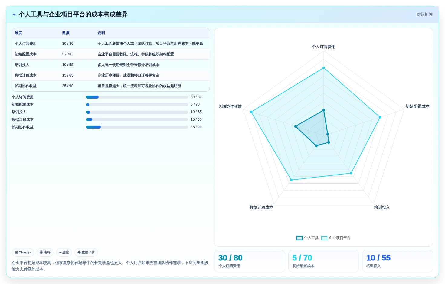Click the lightning icon beside the title
Viewport: 445px width, 284px height.
pos(14,15)
